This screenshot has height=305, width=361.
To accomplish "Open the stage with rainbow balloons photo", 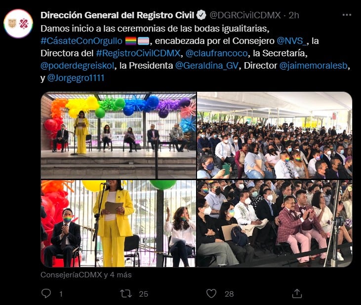I will coord(119,135).
